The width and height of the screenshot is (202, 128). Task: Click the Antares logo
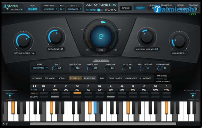(x=11, y=6)
